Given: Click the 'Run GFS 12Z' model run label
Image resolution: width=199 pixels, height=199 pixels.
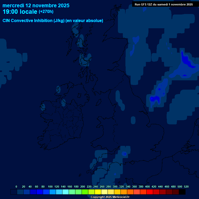Looking at the screenshot, I should tap(164, 4).
